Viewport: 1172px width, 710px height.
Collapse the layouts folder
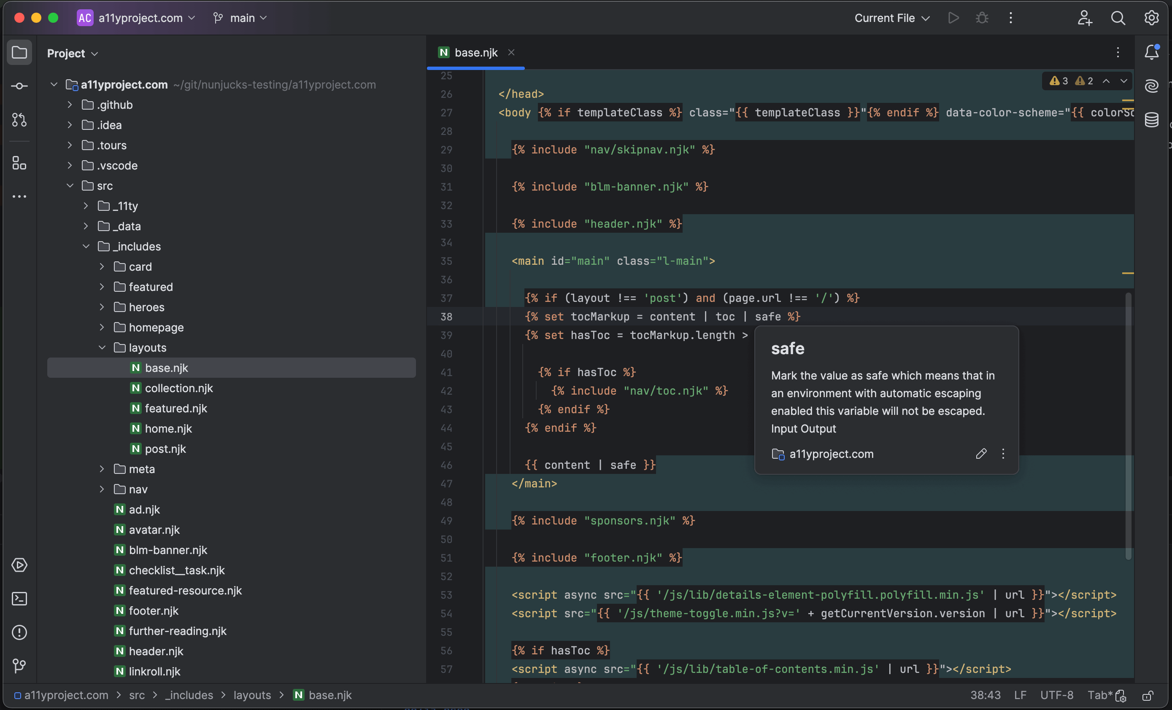tap(102, 347)
